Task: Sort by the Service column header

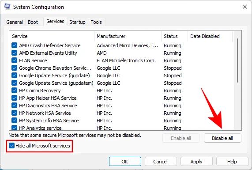Action: (x=52, y=36)
